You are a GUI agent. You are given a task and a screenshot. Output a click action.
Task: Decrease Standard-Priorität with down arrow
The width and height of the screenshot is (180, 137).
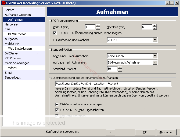(x=120, y=70)
